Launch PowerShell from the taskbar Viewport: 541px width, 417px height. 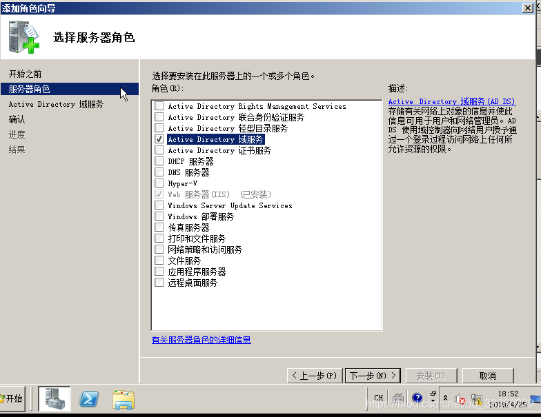point(89,400)
